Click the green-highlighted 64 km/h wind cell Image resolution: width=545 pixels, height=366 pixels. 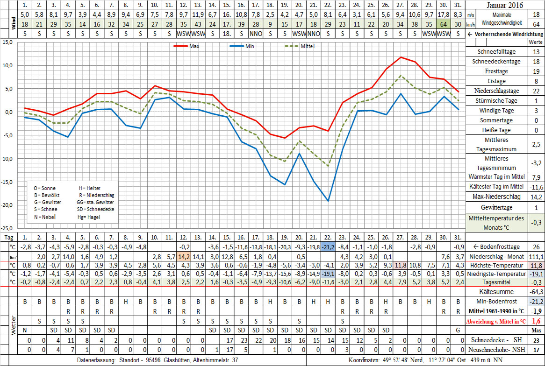coord(442,24)
